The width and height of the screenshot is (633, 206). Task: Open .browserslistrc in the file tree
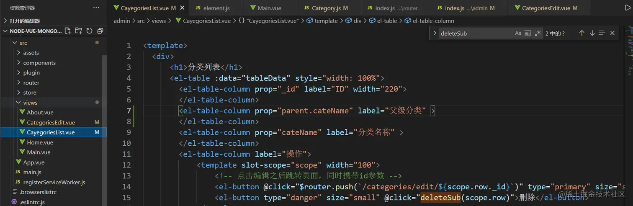click(x=53, y=192)
